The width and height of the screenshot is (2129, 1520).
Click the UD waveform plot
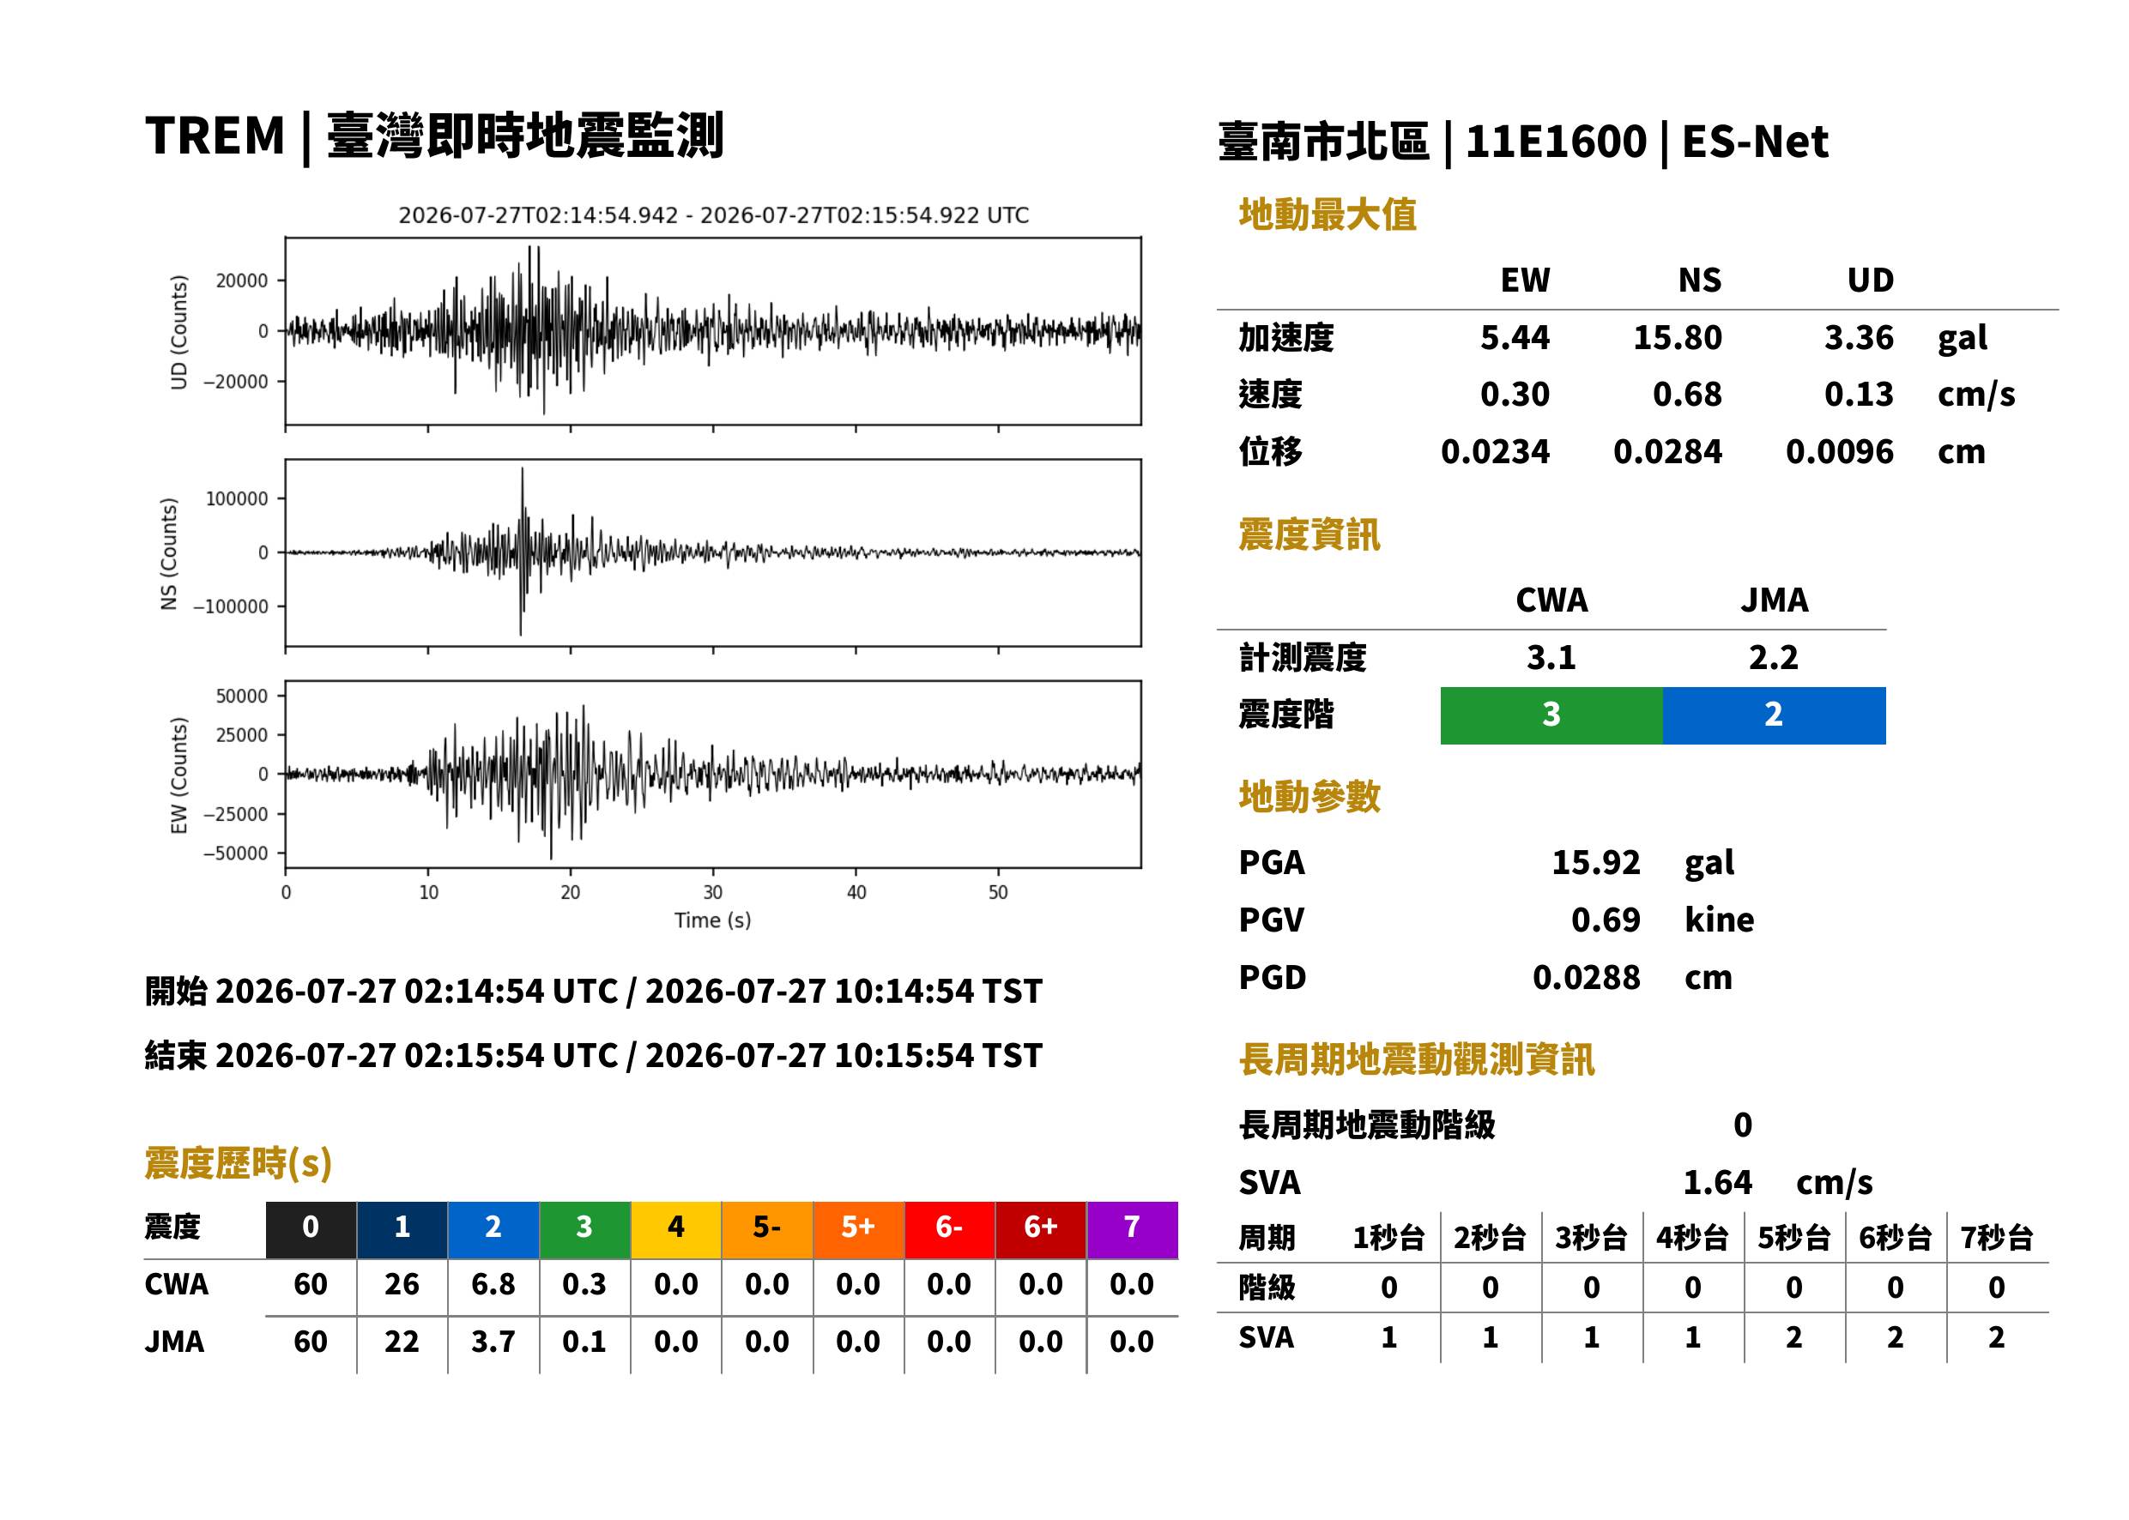coord(713,331)
